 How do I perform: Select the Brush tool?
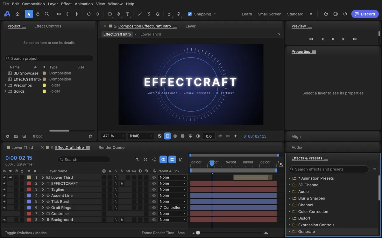pyautogui.click(x=140, y=14)
